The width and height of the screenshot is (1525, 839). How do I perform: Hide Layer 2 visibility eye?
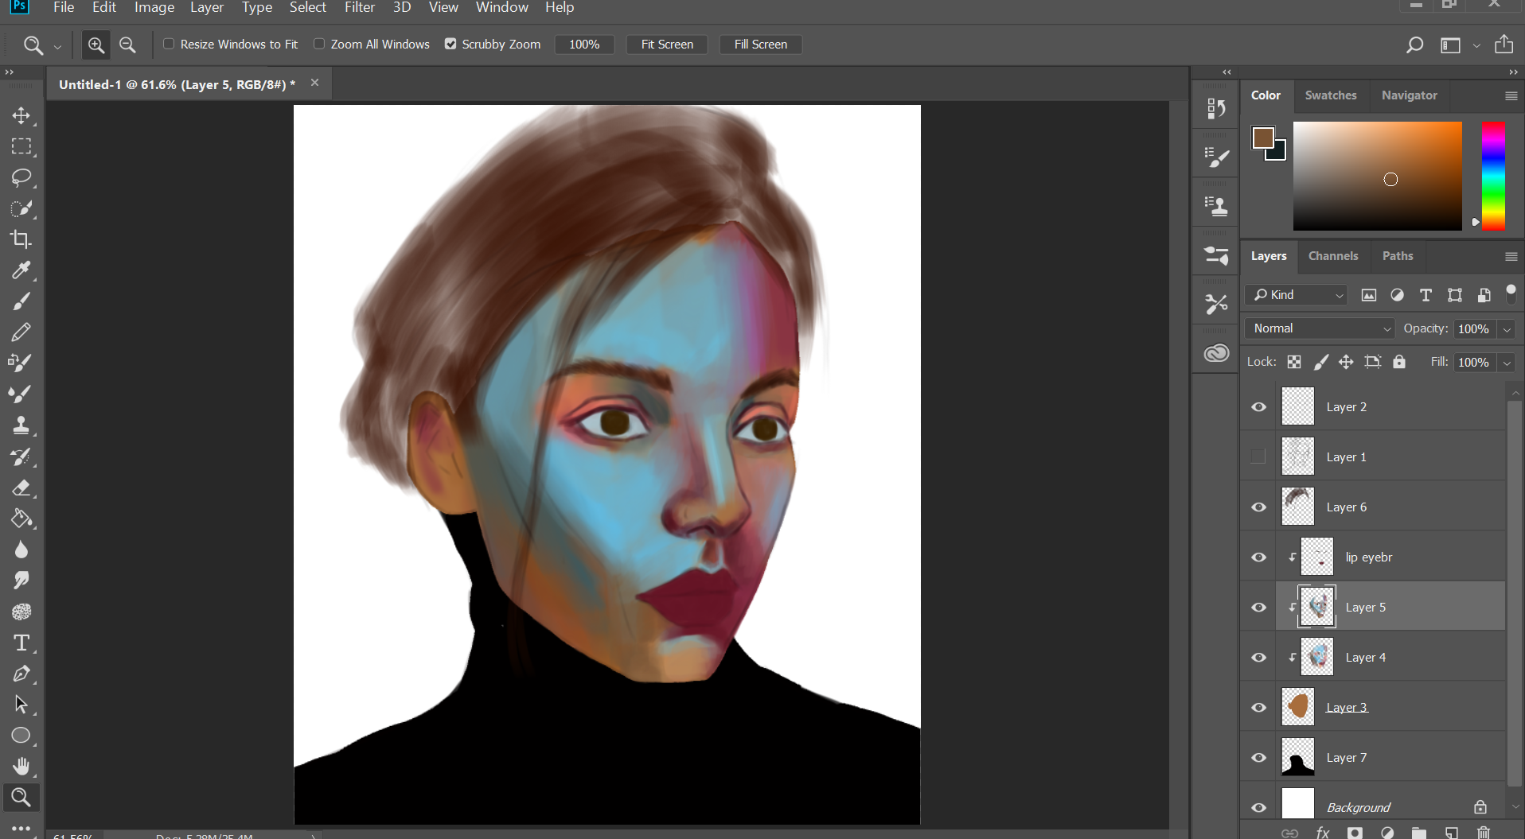pyautogui.click(x=1258, y=407)
